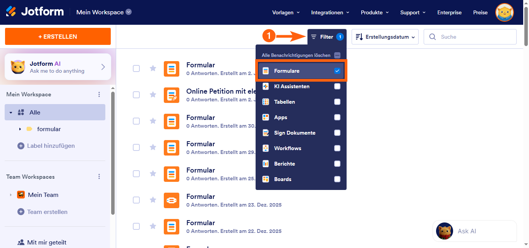Open the Support menu
The image size is (529, 248).
point(413,12)
